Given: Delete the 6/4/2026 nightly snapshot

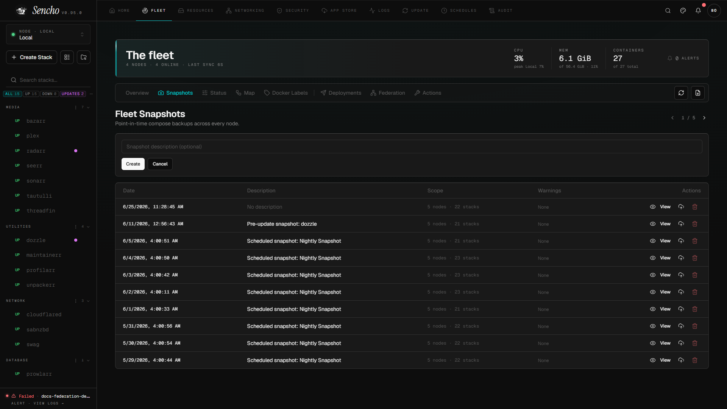Looking at the screenshot, I should pos(695,258).
